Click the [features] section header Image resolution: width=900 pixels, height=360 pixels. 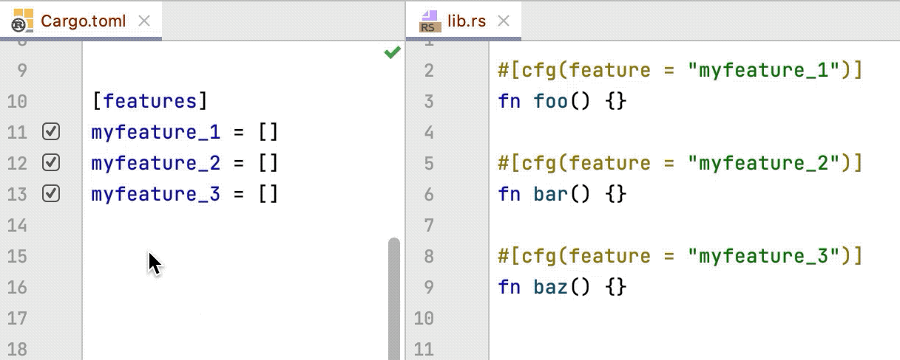pyautogui.click(x=149, y=101)
